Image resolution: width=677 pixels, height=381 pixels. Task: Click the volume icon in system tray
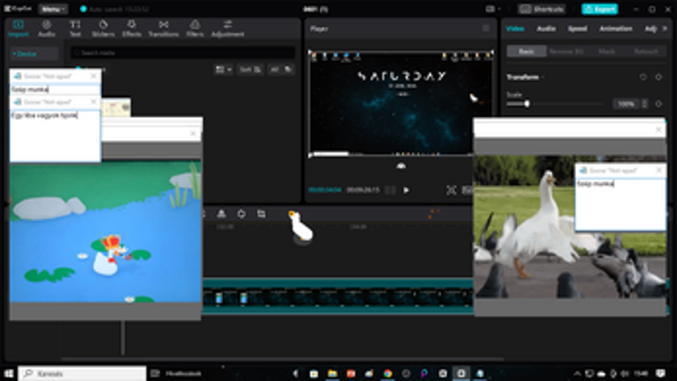click(x=624, y=373)
